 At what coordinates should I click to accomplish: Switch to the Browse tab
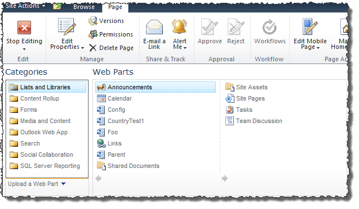[x=84, y=7]
